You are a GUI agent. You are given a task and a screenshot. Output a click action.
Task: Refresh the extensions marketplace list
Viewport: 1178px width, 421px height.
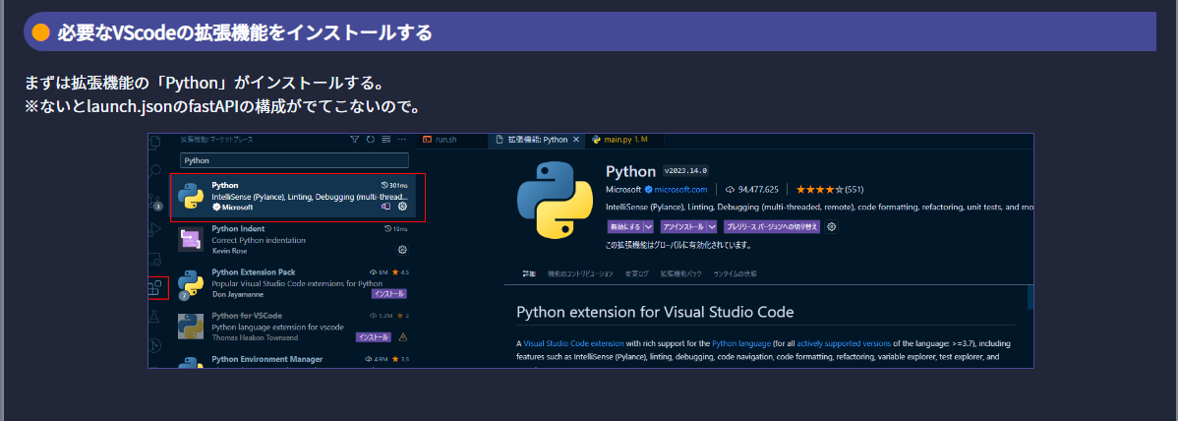point(371,140)
